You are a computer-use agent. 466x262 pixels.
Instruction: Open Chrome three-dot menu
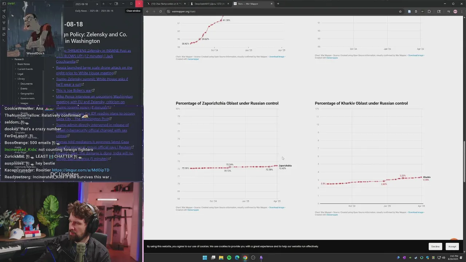pyautogui.click(x=462, y=11)
